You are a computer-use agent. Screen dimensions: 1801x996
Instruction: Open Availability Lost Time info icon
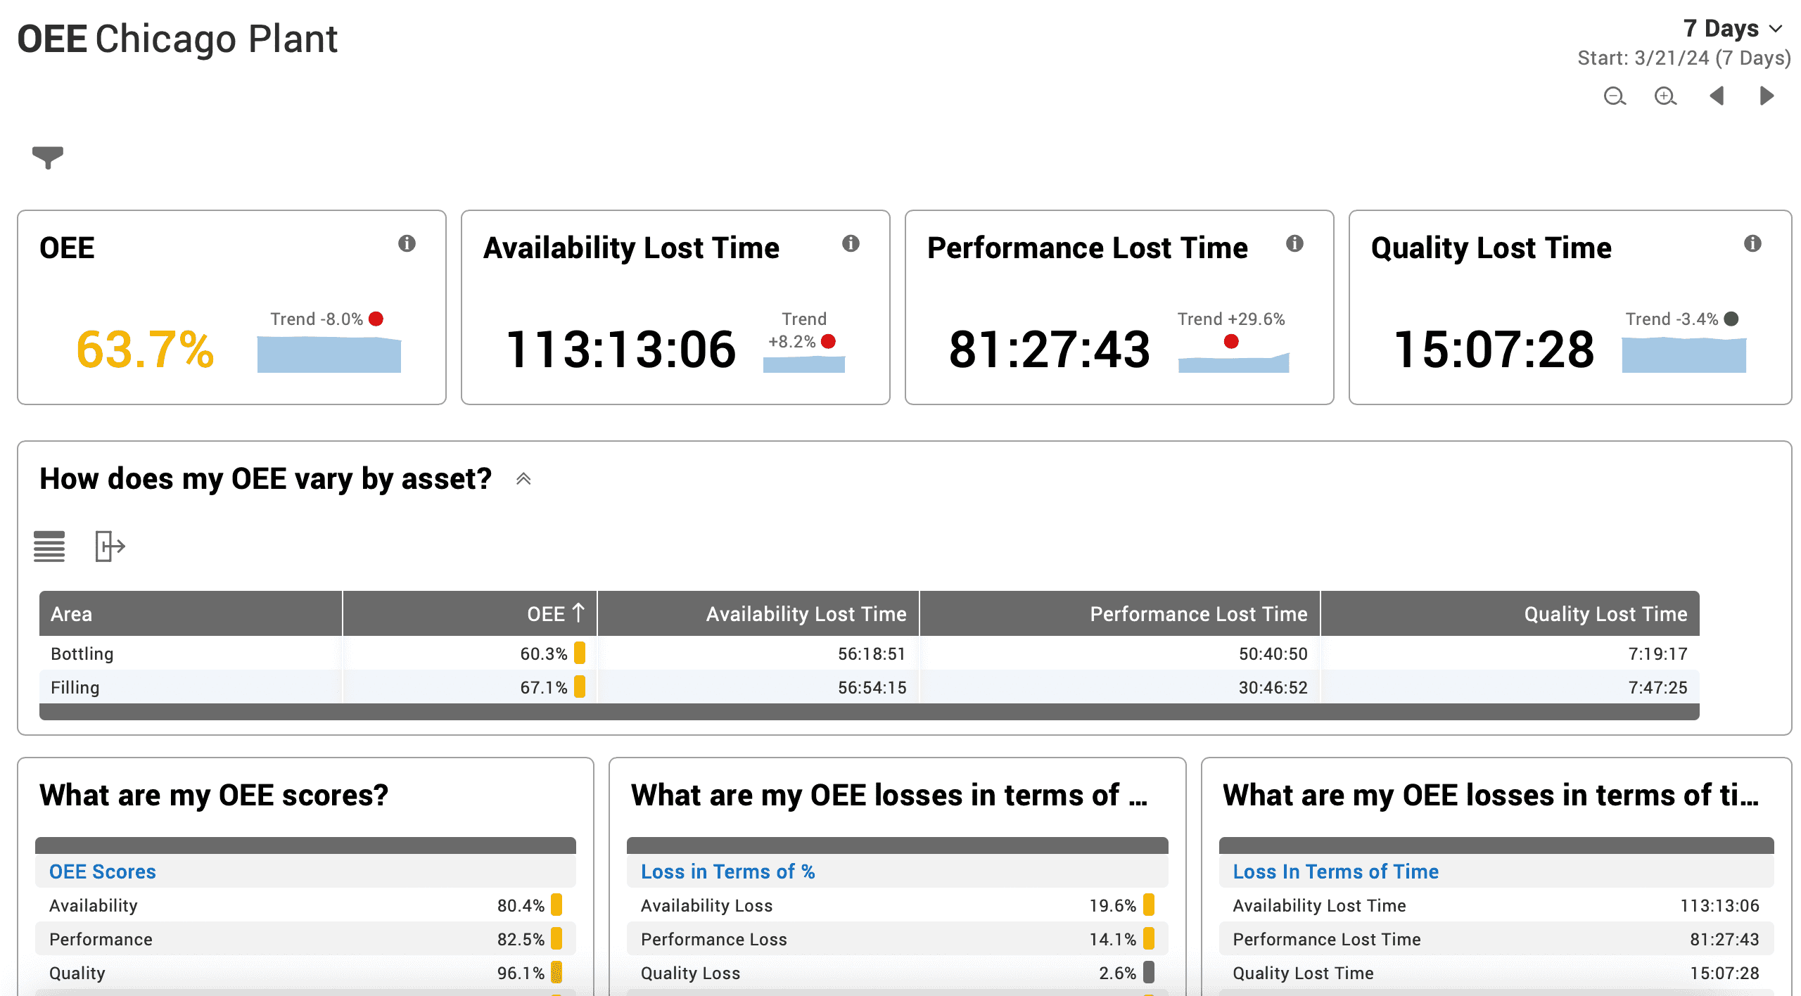(851, 243)
